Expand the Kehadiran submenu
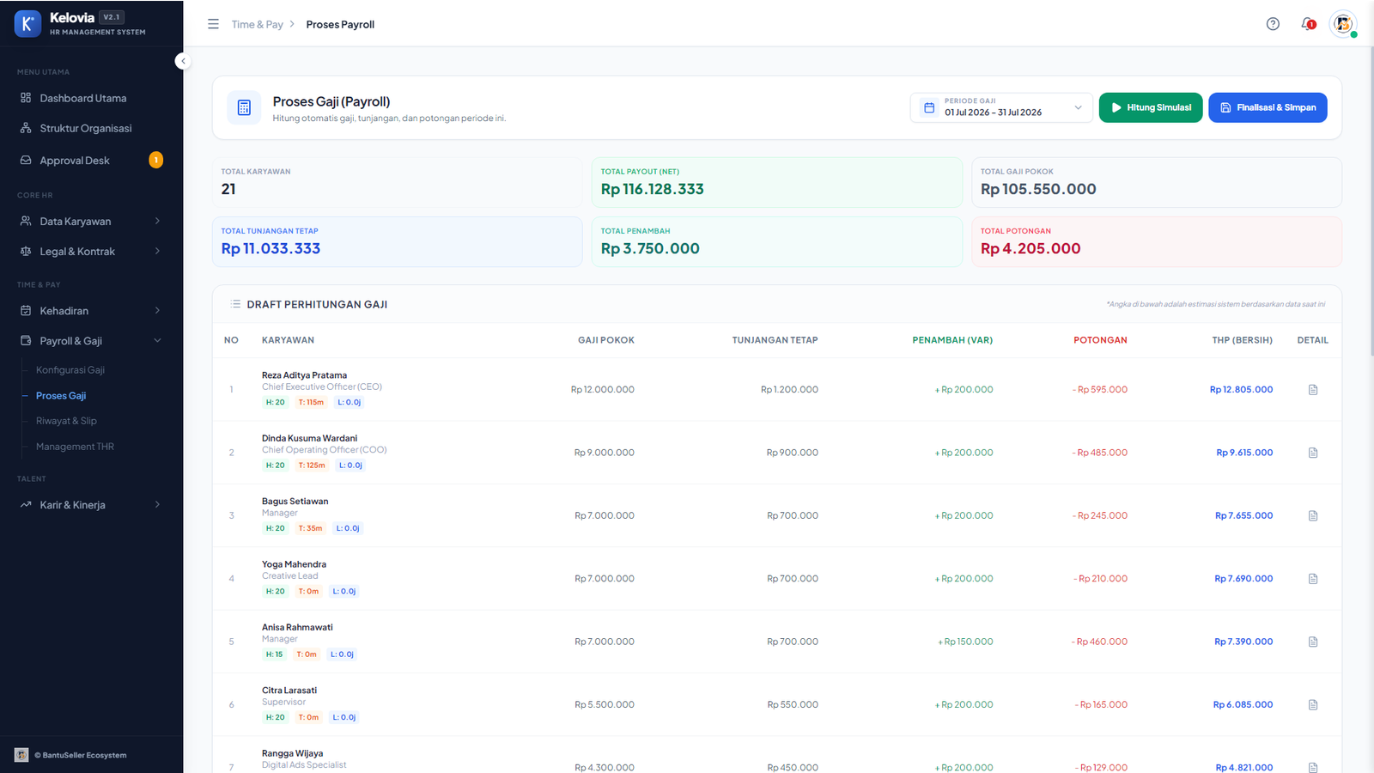Image resolution: width=1374 pixels, height=773 pixels. coord(91,311)
